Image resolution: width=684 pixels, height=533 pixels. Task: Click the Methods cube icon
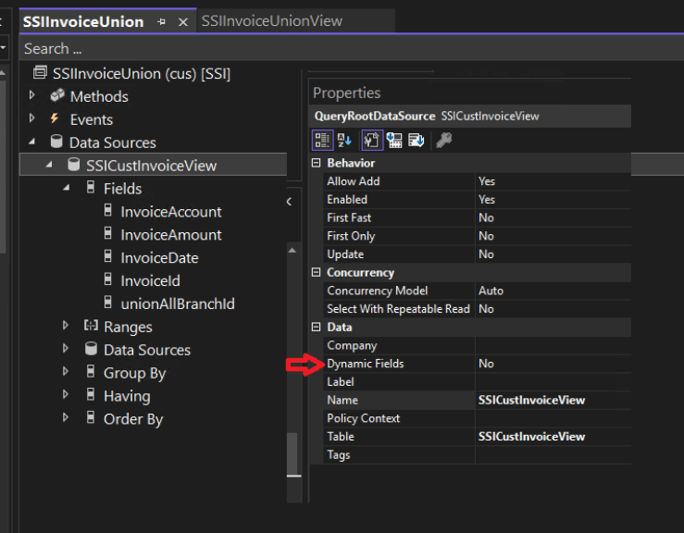pos(57,96)
